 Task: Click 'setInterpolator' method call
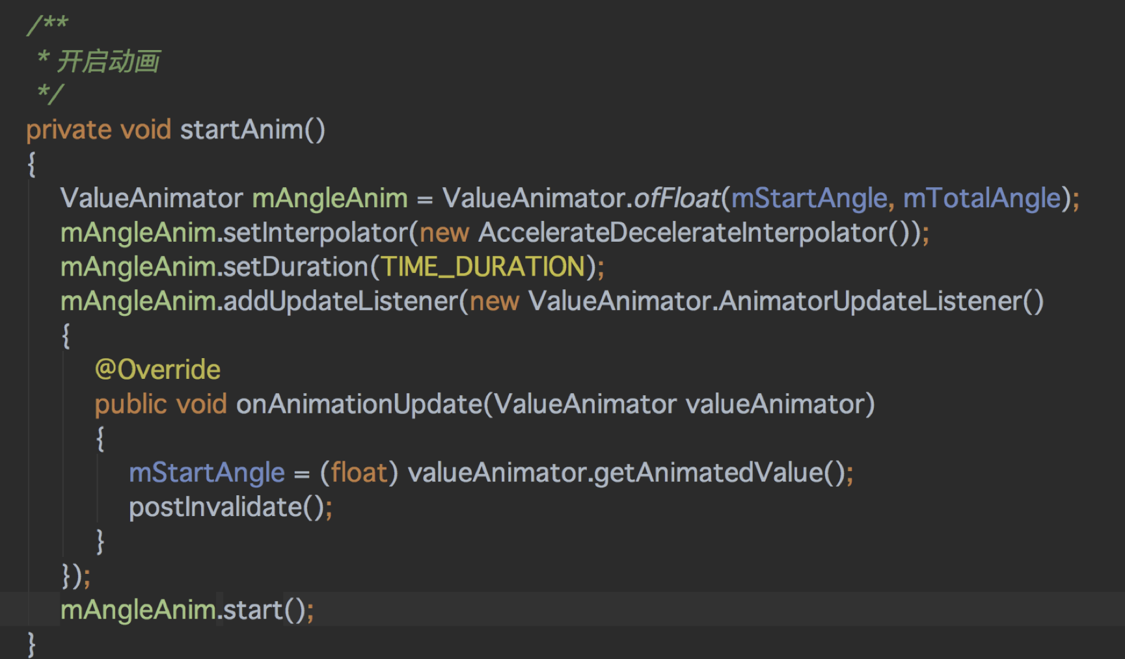click(x=316, y=233)
